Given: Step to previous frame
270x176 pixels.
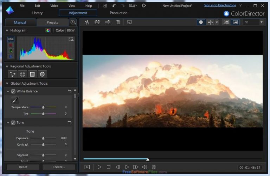Looking at the screenshot, I should click(118, 167).
